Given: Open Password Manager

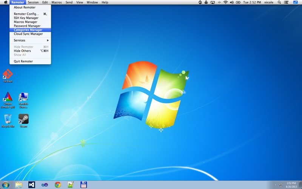Looking at the screenshot, I should tap(30, 26).
